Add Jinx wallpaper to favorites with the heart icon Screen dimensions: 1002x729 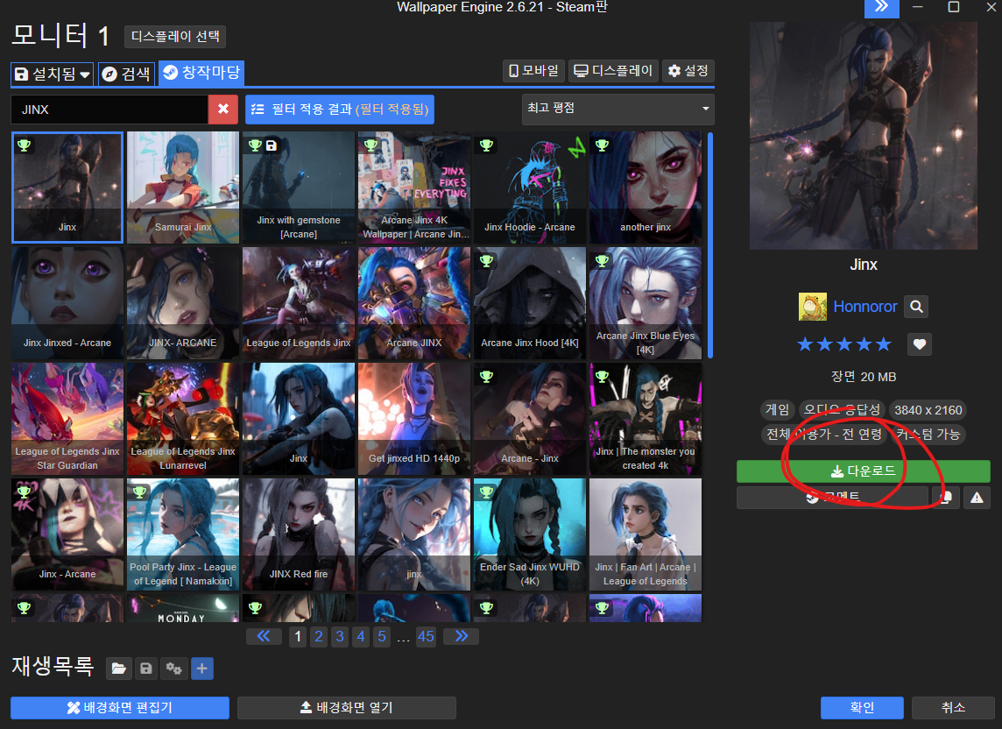click(x=919, y=344)
